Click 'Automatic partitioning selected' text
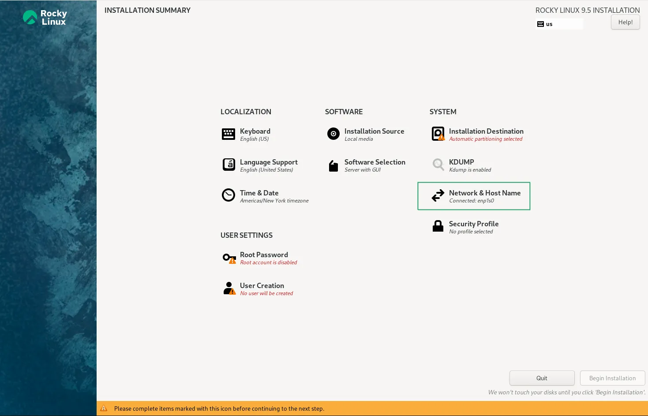Image resolution: width=648 pixels, height=416 pixels. (486, 139)
